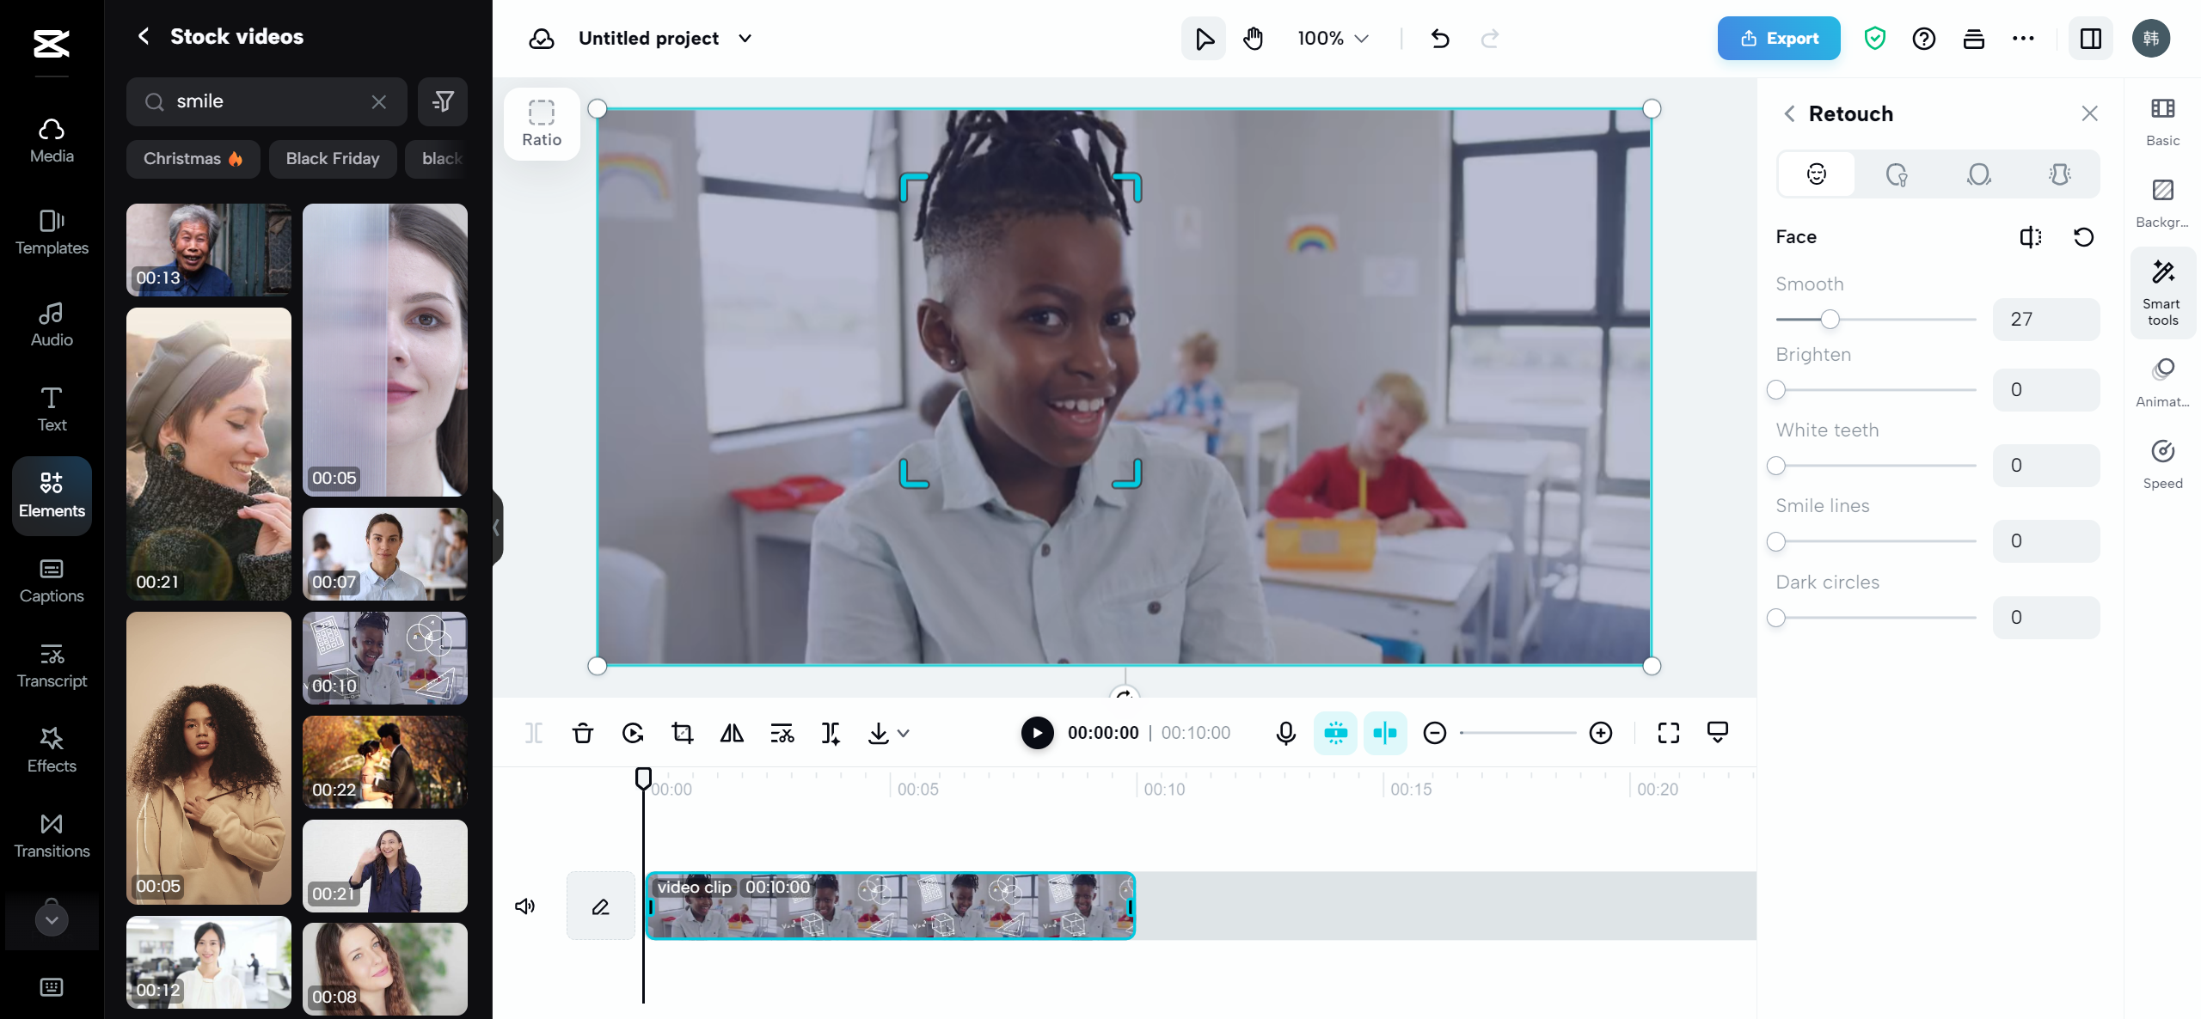Open the Effects sidebar tab
2201x1019 pixels.
(52, 749)
